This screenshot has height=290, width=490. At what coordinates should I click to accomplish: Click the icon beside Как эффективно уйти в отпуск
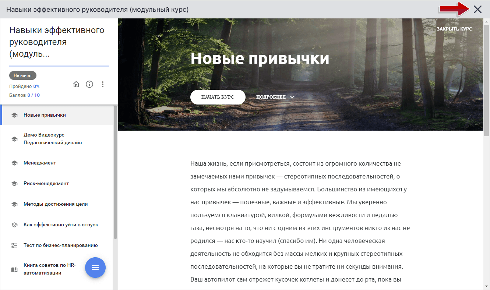(x=14, y=224)
